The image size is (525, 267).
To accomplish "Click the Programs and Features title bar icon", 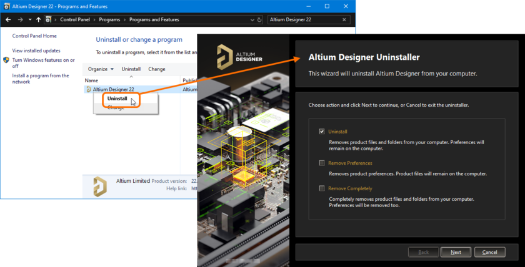I will pyautogui.click(x=6, y=6).
